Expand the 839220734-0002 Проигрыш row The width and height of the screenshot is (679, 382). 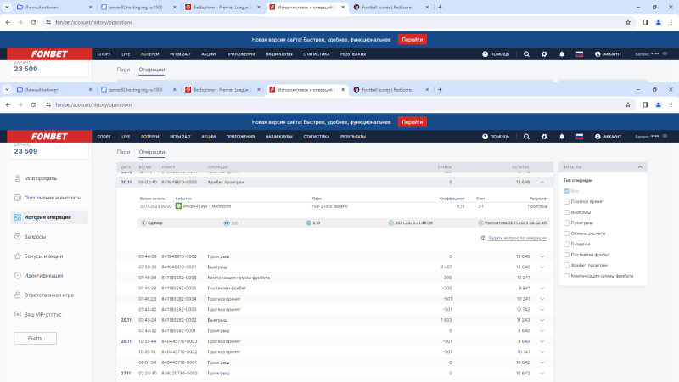(542, 373)
